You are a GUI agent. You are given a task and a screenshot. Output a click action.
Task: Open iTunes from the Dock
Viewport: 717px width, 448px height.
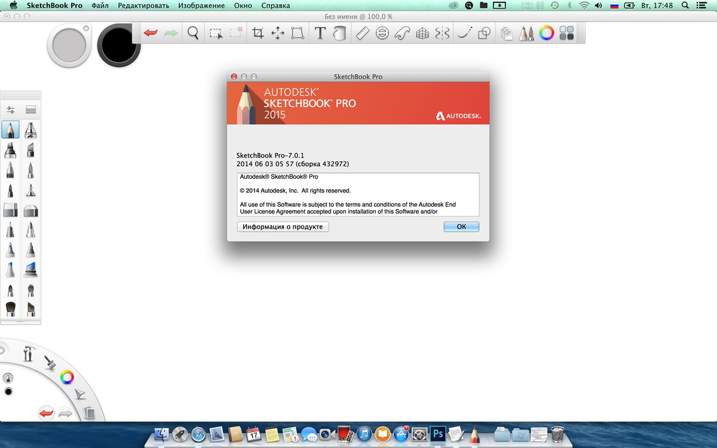point(364,434)
